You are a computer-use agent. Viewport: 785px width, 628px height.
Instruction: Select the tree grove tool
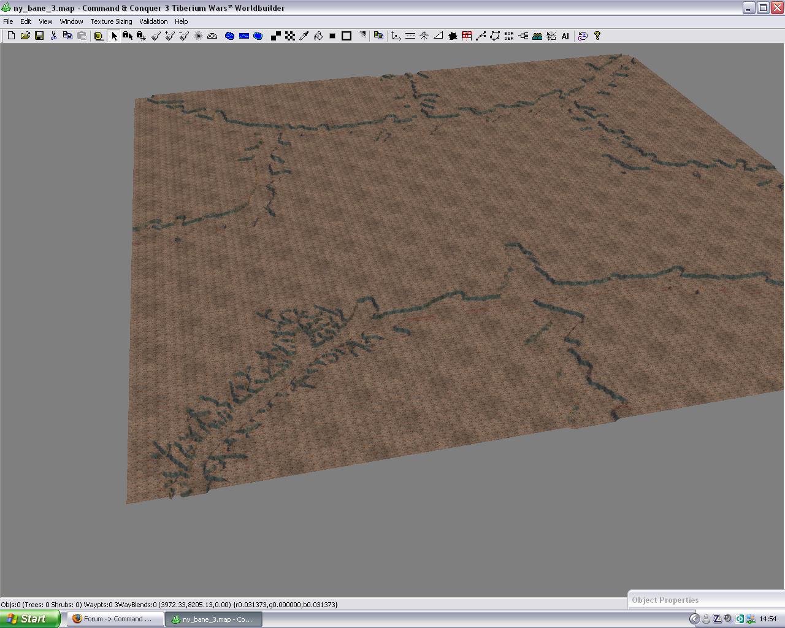[x=424, y=36]
